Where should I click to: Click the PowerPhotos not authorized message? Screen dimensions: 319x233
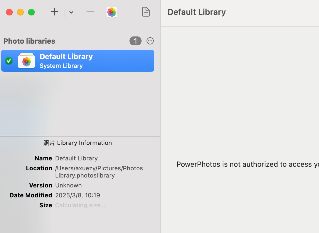248,164
